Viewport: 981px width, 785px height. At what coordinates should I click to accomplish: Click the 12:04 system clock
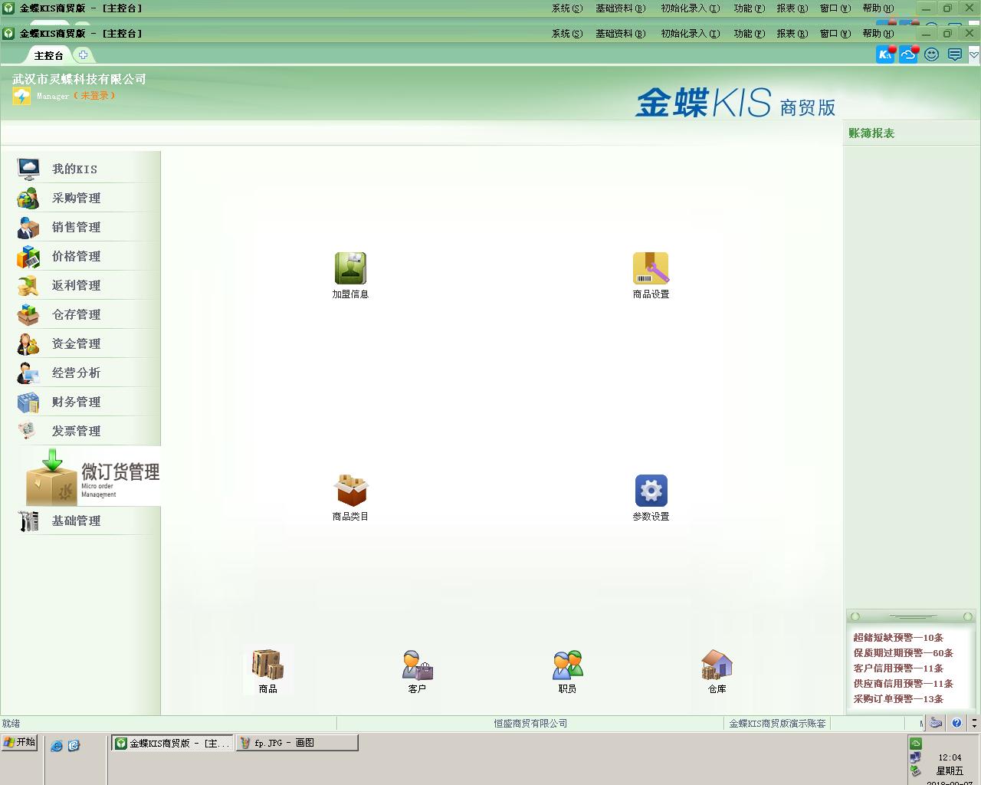[950, 757]
